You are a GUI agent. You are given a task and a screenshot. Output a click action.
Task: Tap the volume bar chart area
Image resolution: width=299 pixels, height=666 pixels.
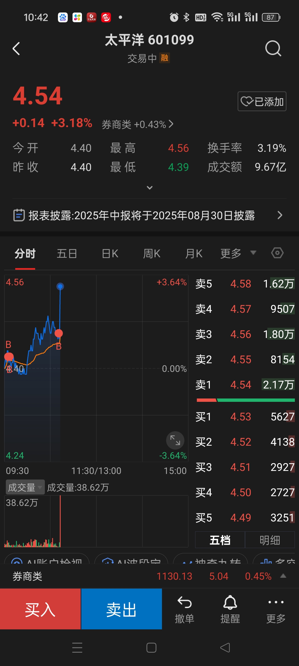pyautogui.click(x=96, y=521)
